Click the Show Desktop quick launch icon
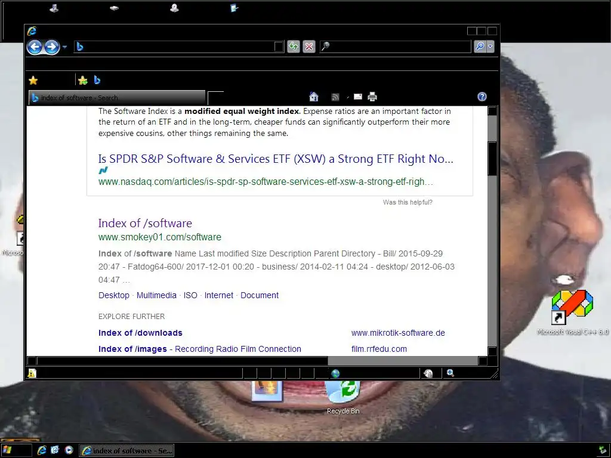611x458 pixels. [55, 450]
